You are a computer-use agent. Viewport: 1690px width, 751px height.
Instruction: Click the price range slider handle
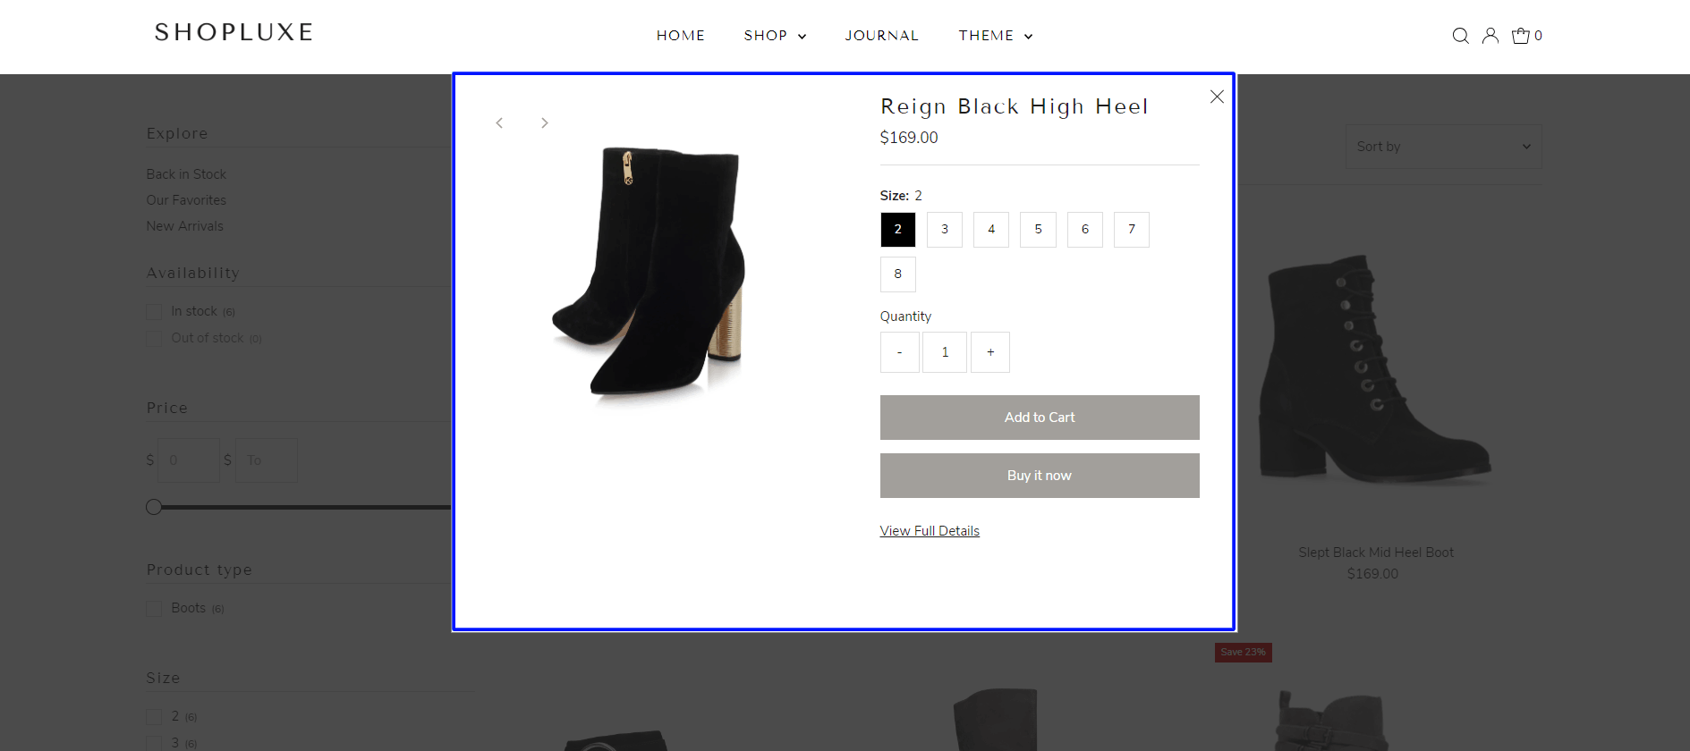coord(154,507)
